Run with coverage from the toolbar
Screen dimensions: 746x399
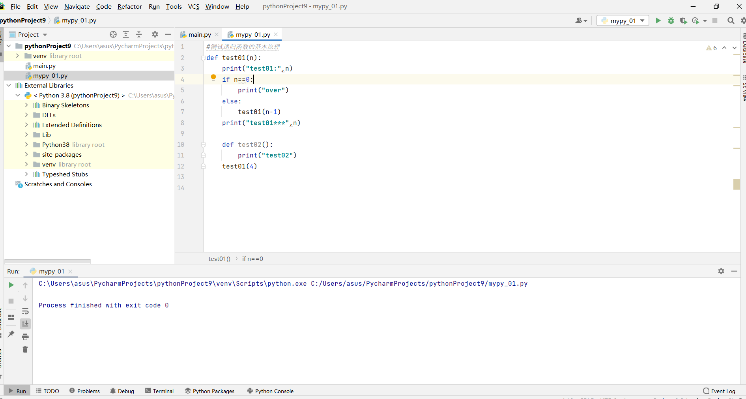pyautogui.click(x=683, y=21)
